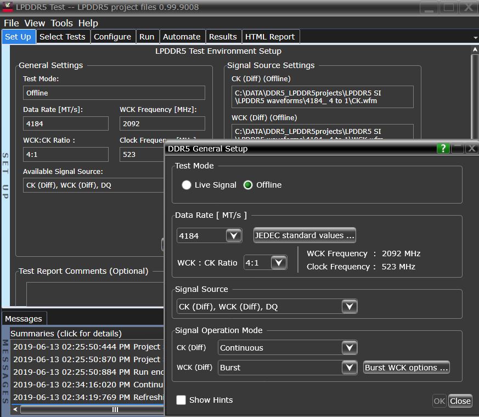
Task: Open the Tools menu
Action: (x=61, y=23)
